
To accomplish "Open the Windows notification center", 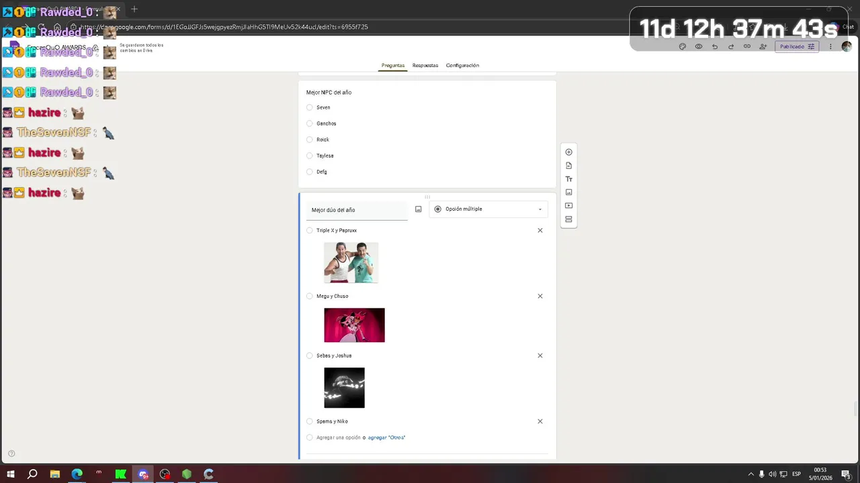I will coord(846,474).
